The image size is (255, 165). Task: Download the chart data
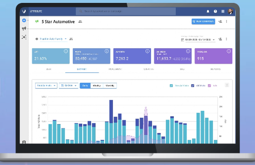tap(227, 85)
